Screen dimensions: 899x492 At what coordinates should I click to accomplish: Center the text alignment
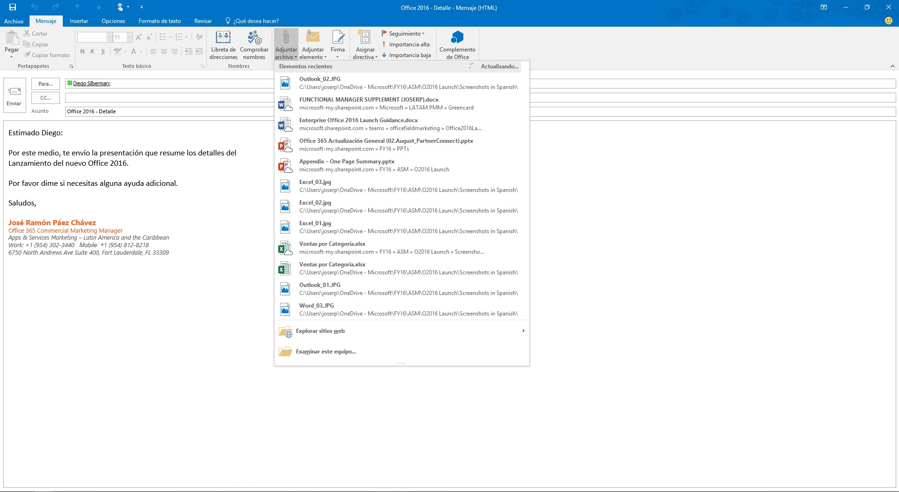(164, 51)
